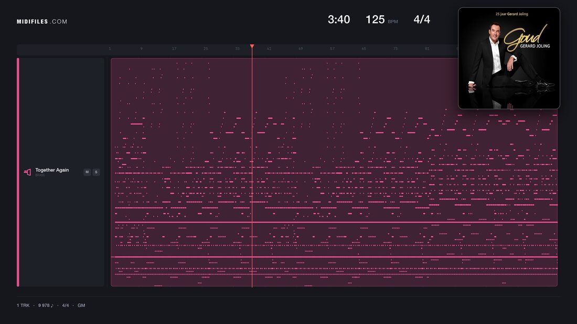Jump to bar 17 on the ruler
The width and height of the screenshot is (577, 324).
pyautogui.click(x=174, y=49)
